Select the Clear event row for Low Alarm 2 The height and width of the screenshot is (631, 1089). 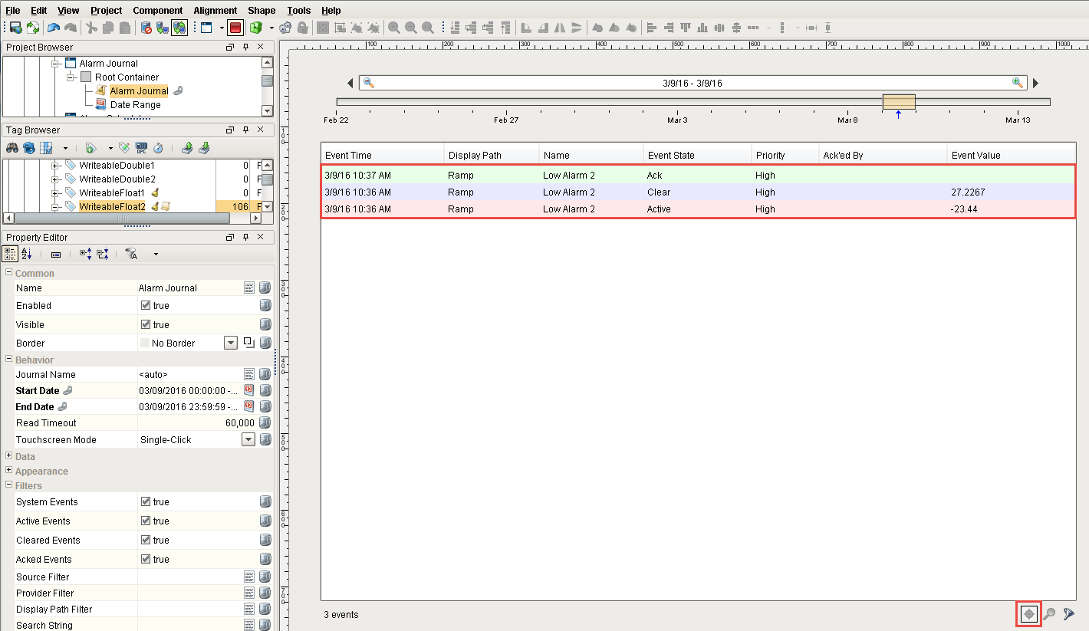coord(659,192)
